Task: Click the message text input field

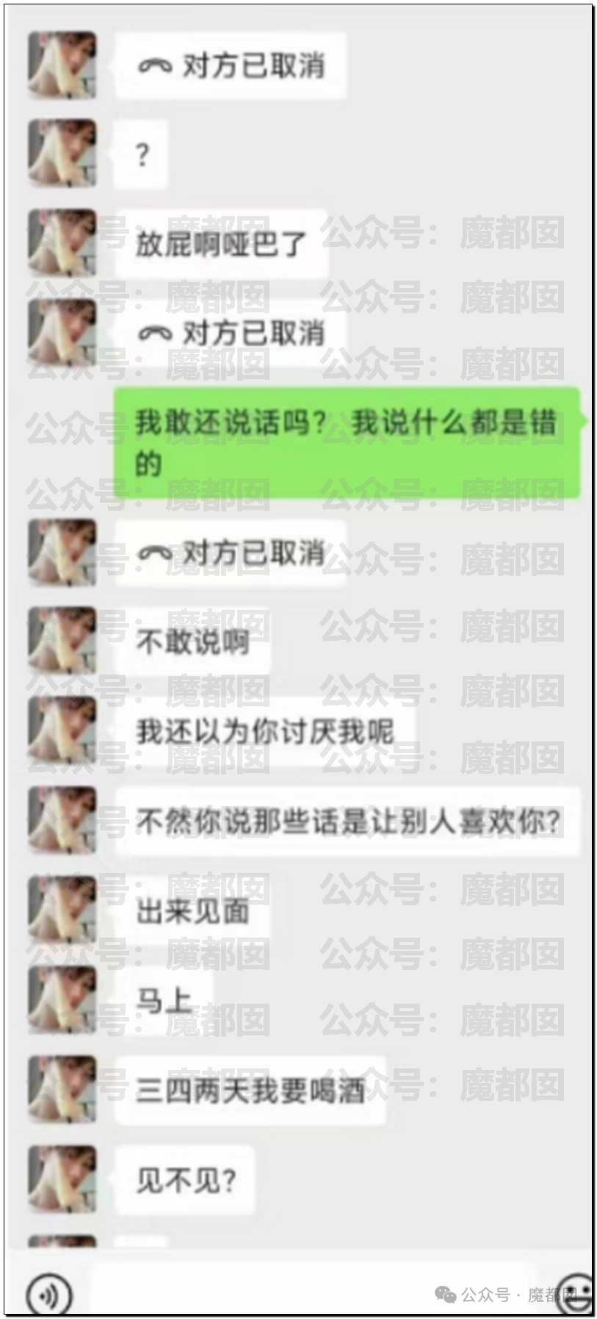Action: [310, 1290]
